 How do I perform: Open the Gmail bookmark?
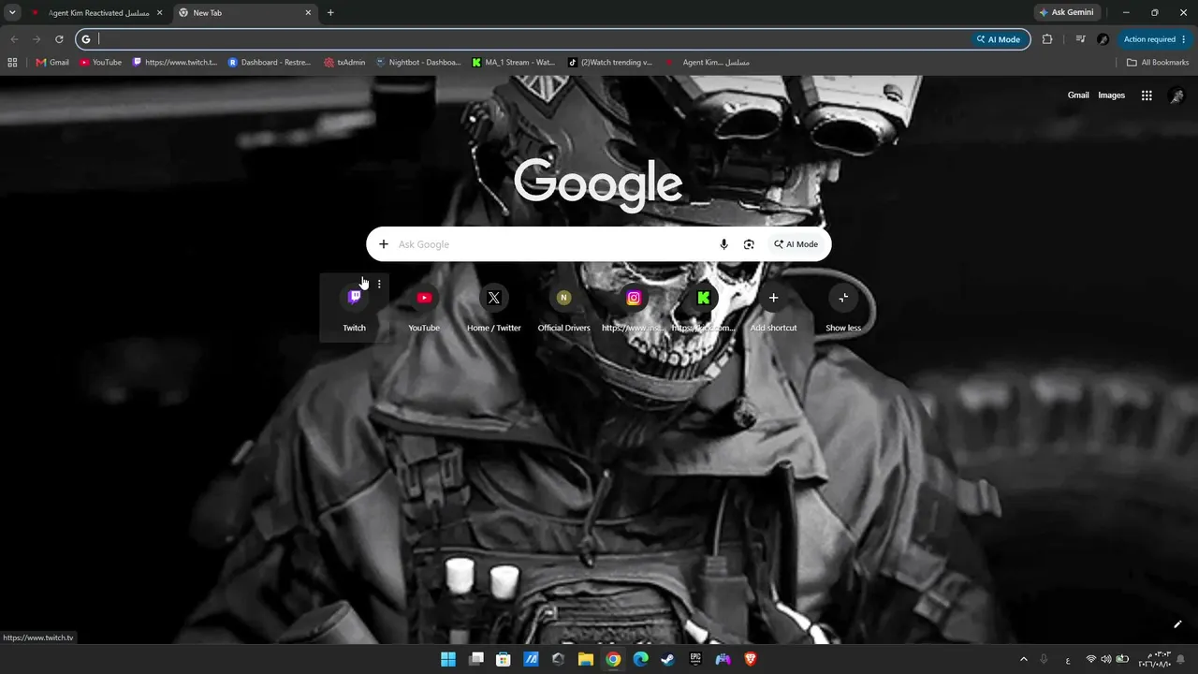(x=52, y=63)
